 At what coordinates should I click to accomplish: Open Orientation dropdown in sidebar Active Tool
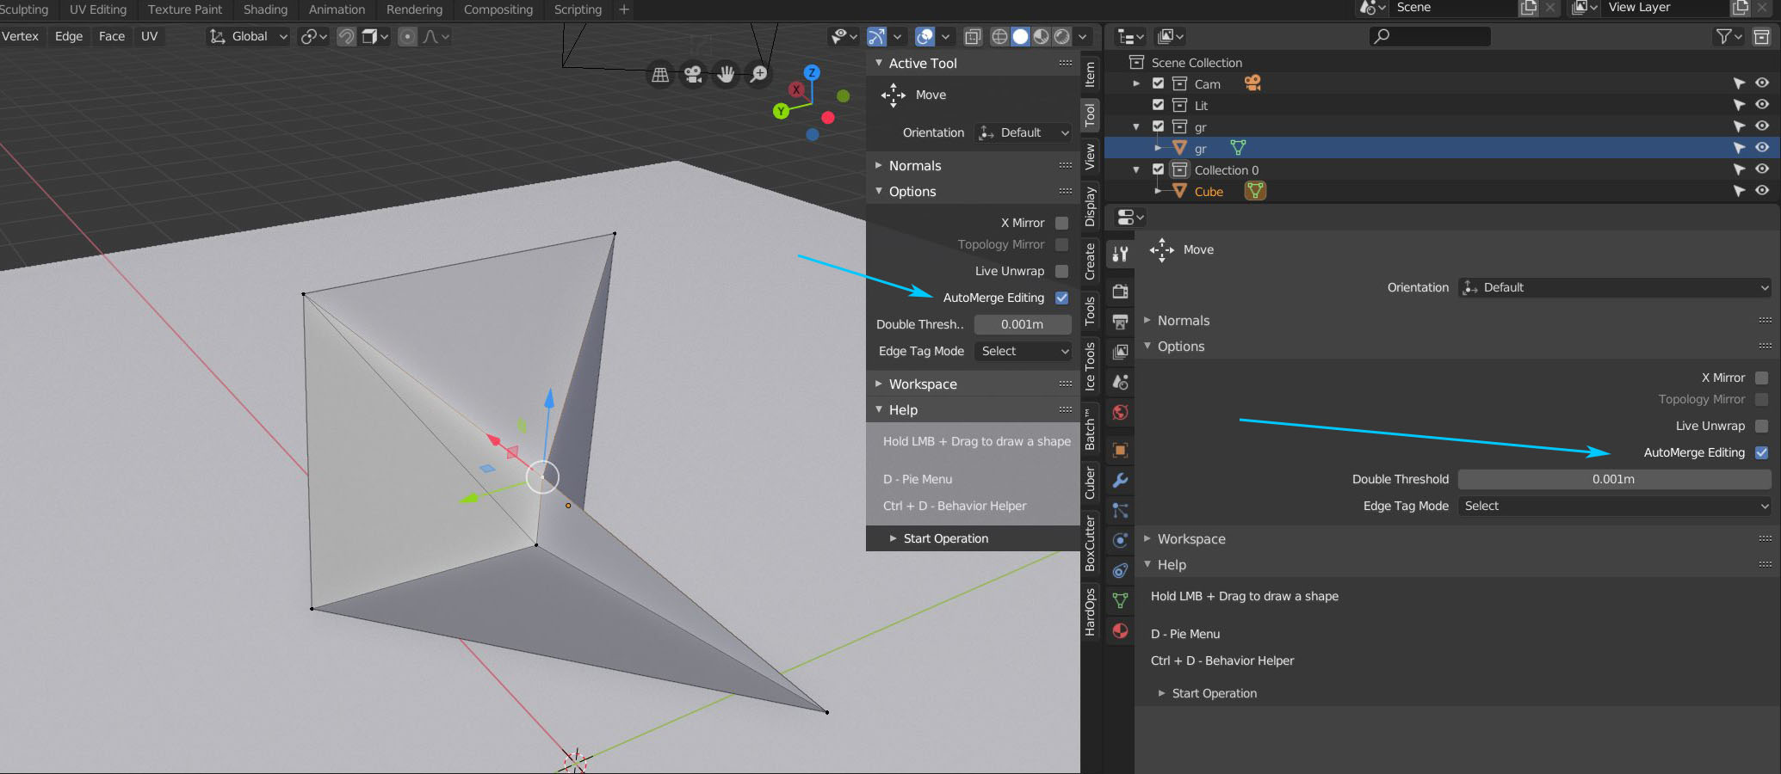[1023, 132]
